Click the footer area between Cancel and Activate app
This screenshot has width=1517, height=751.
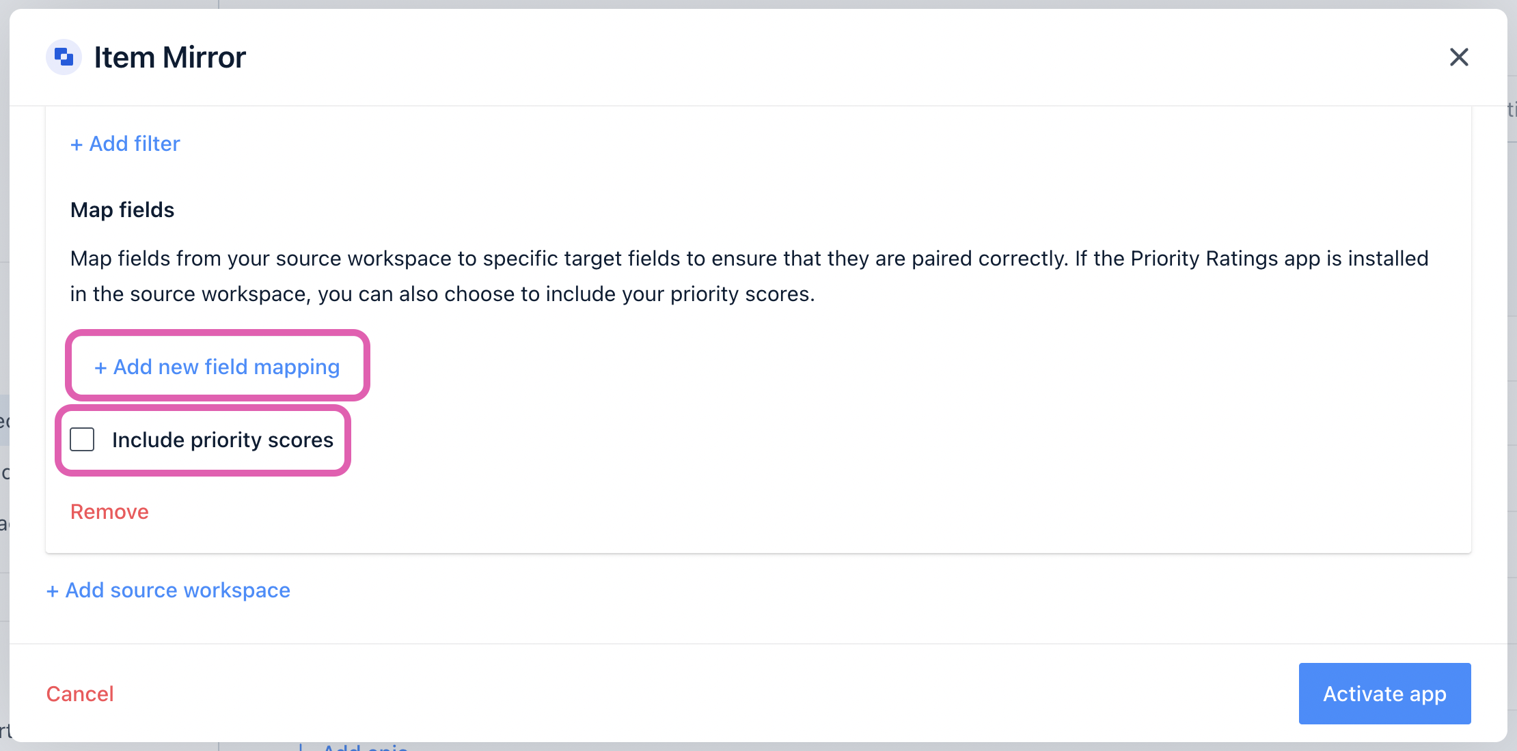pyautogui.click(x=704, y=694)
